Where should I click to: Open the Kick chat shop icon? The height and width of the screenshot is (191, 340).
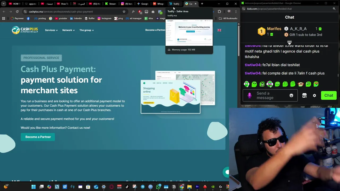[304, 95]
